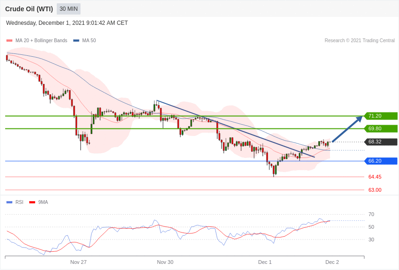Click the 64.45 support level label
The height and width of the screenshot is (270, 399).
pyautogui.click(x=375, y=177)
